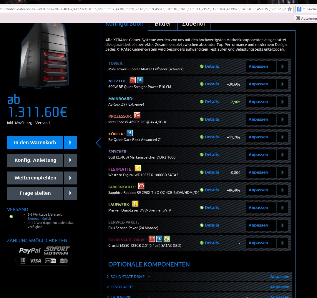The width and height of the screenshot is (317, 298).
Task: Add system to cart with In den Warenkorb
Action: click(x=35, y=143)
